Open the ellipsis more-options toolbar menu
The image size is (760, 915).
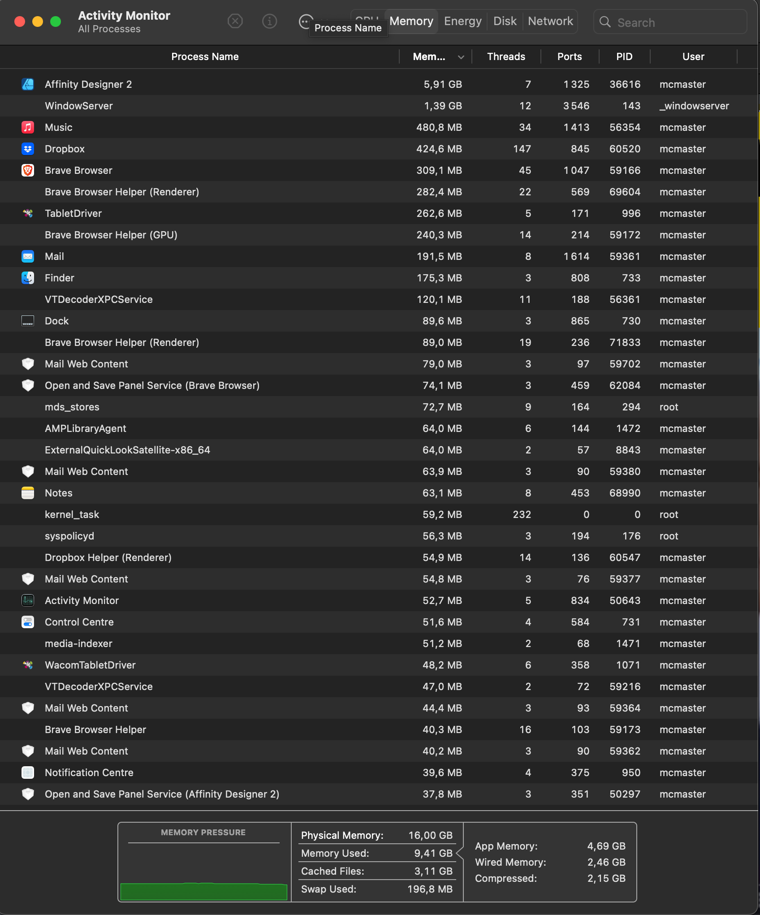[305, 21]
